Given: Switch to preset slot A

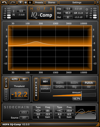Looking at the screenshot, I should click(x=20, y=2).
